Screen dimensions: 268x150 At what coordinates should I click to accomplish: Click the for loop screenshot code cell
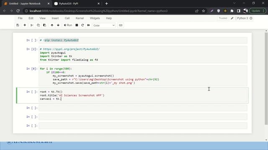143,76
